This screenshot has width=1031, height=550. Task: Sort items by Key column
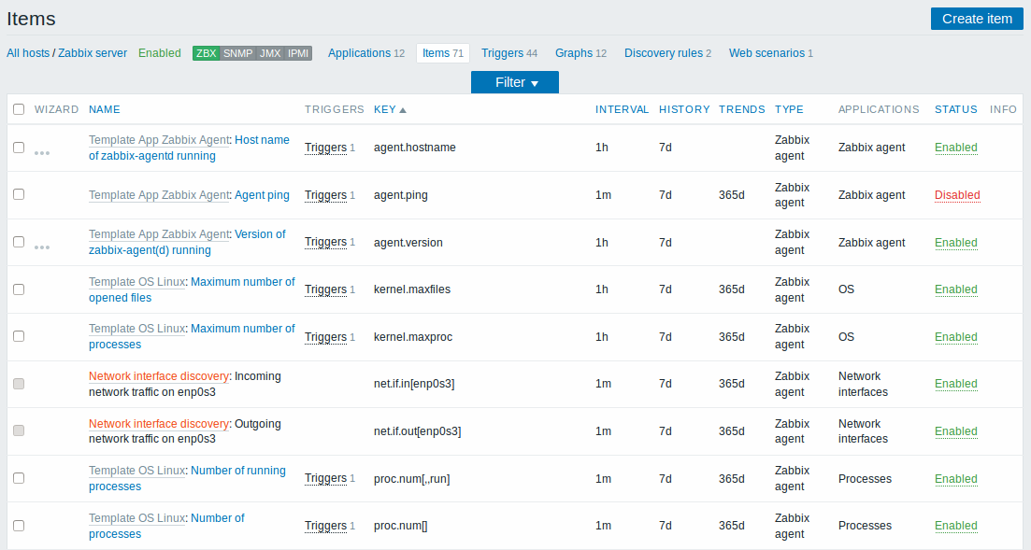tap(390, 110)
